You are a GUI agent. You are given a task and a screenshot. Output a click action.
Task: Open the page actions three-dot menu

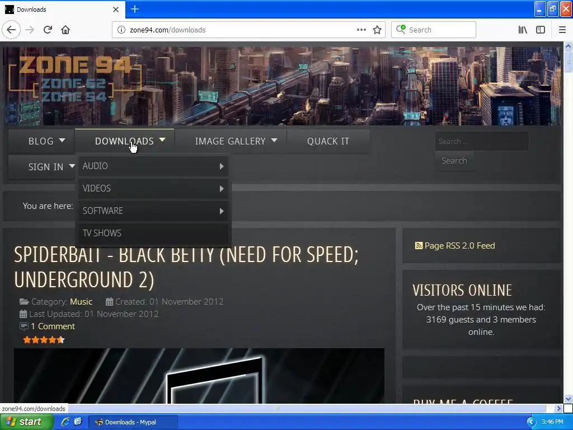(x=361, y=30)
